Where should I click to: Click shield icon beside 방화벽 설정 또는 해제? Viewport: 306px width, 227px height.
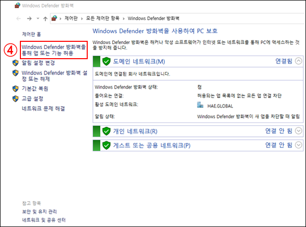point(15,73)
